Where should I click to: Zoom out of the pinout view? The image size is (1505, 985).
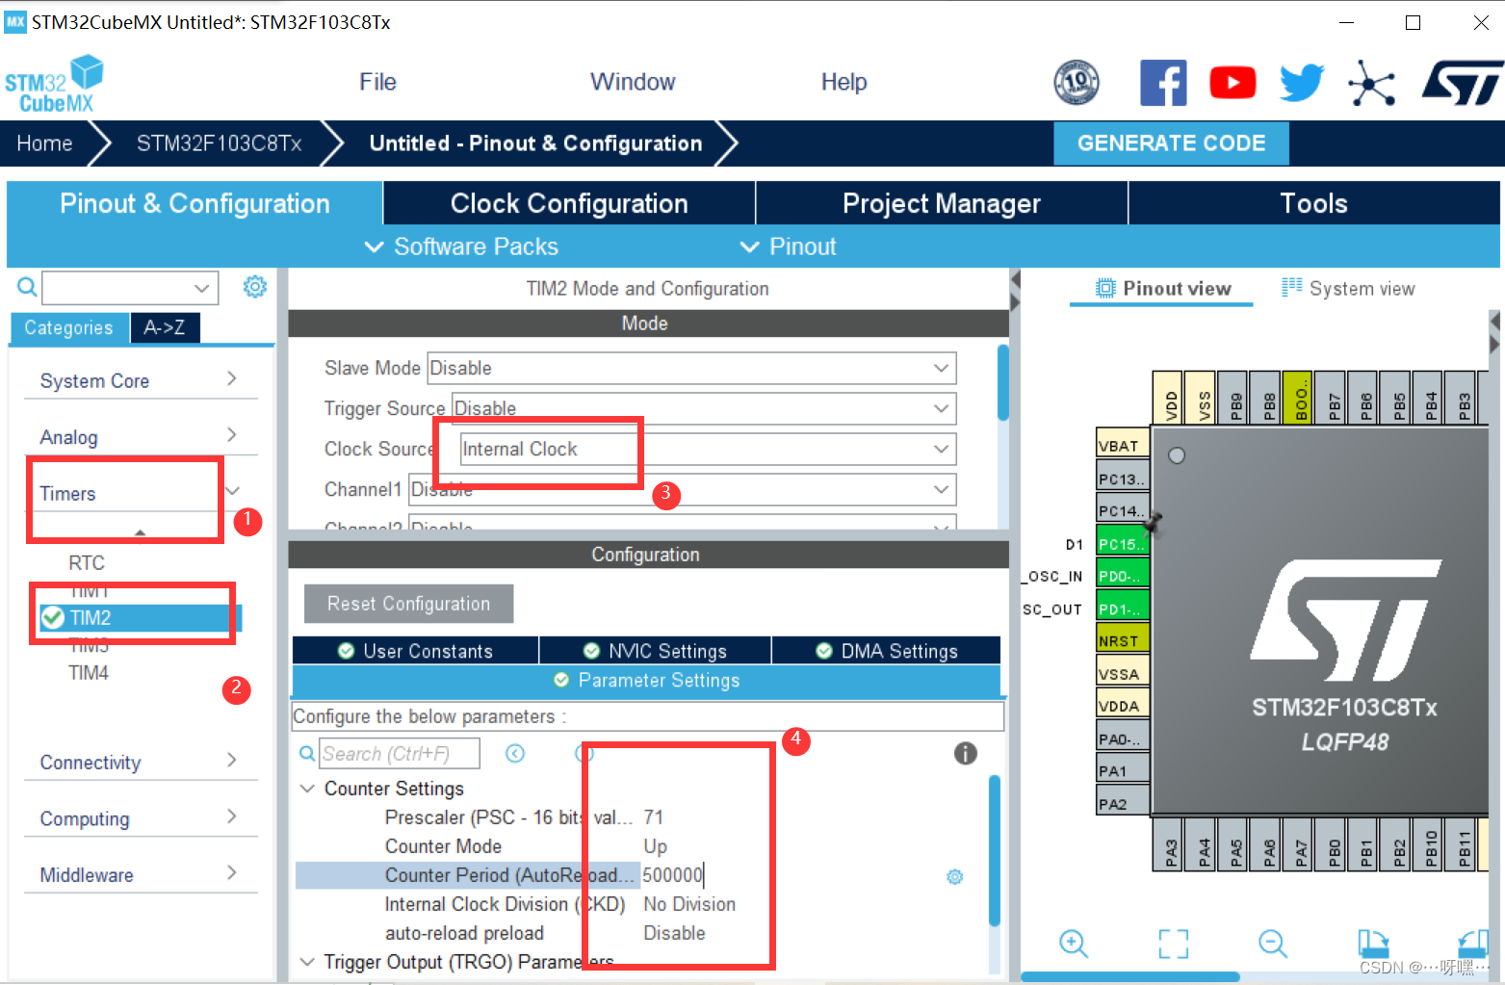1273,944
